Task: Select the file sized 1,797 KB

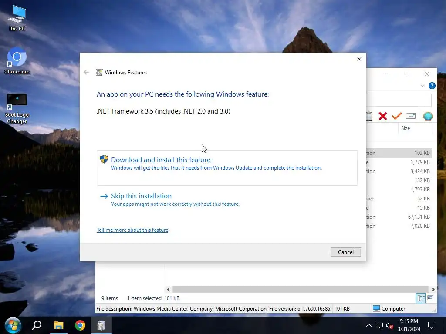Action: pos(399,189)
